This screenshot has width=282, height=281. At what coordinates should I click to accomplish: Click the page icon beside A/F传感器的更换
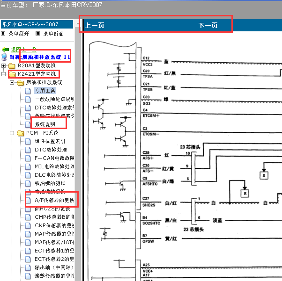coord(28,201)
